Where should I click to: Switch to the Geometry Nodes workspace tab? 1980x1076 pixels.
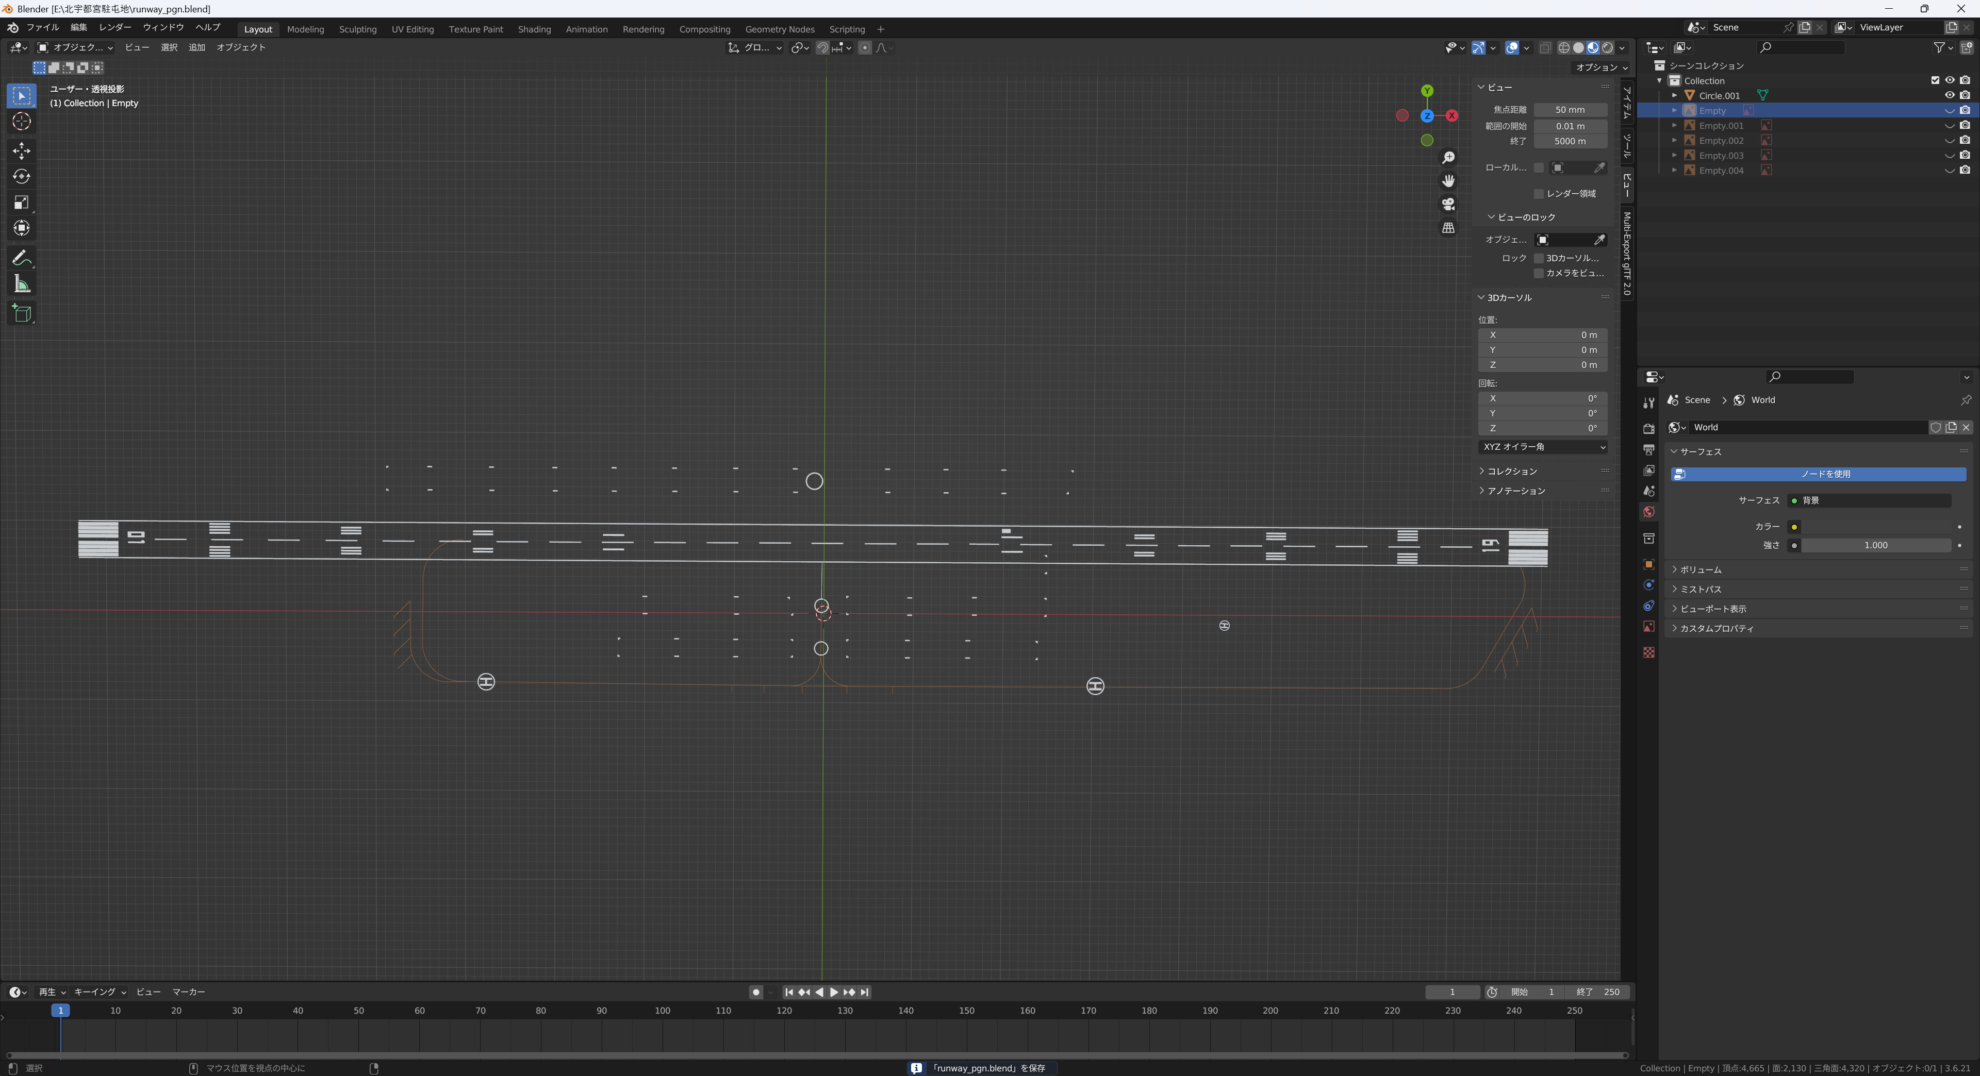point(780,29)
